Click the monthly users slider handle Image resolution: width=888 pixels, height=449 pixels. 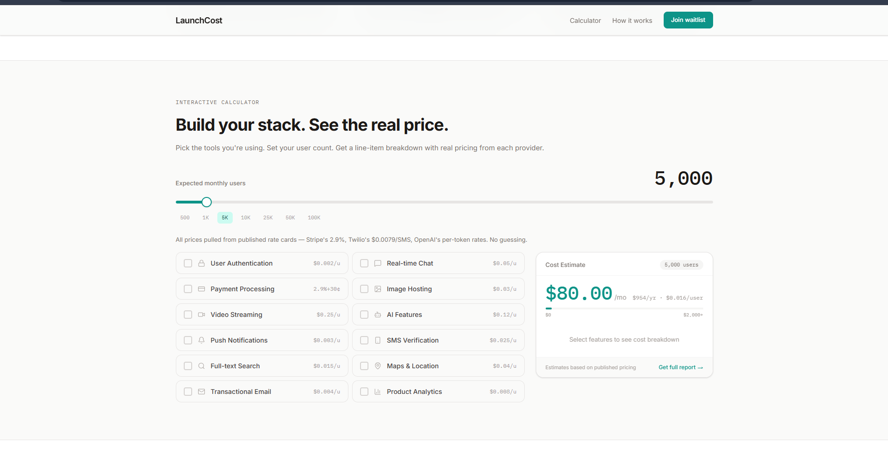(207, 202)
